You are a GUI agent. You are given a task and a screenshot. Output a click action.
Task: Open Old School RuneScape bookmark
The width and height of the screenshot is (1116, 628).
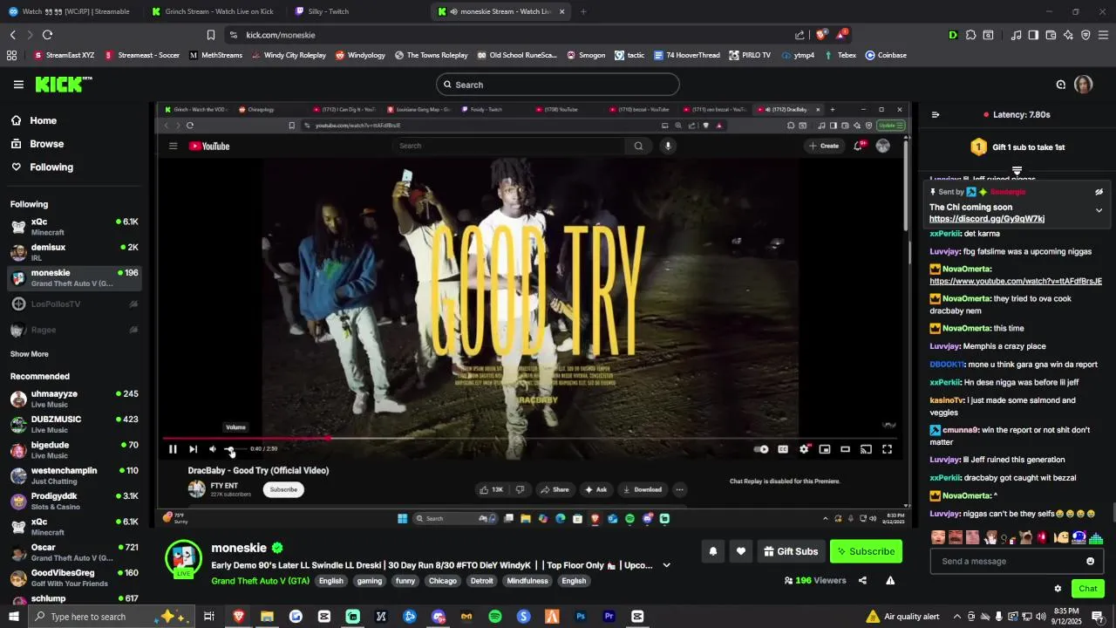(517, 55)
